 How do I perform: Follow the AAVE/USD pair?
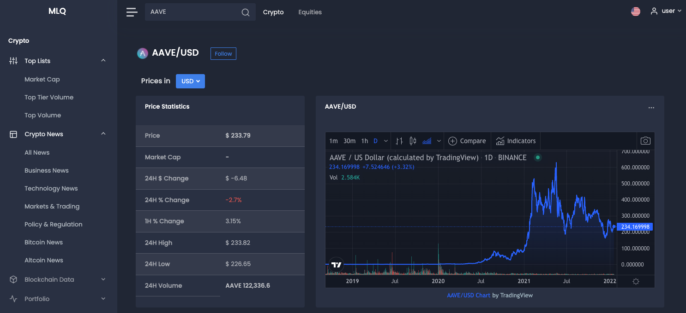223,53
